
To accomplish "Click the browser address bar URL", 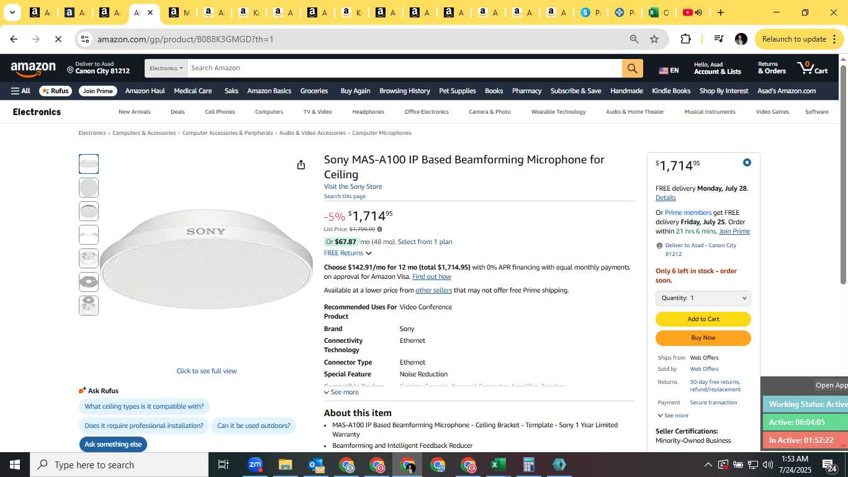I will 185,39.
